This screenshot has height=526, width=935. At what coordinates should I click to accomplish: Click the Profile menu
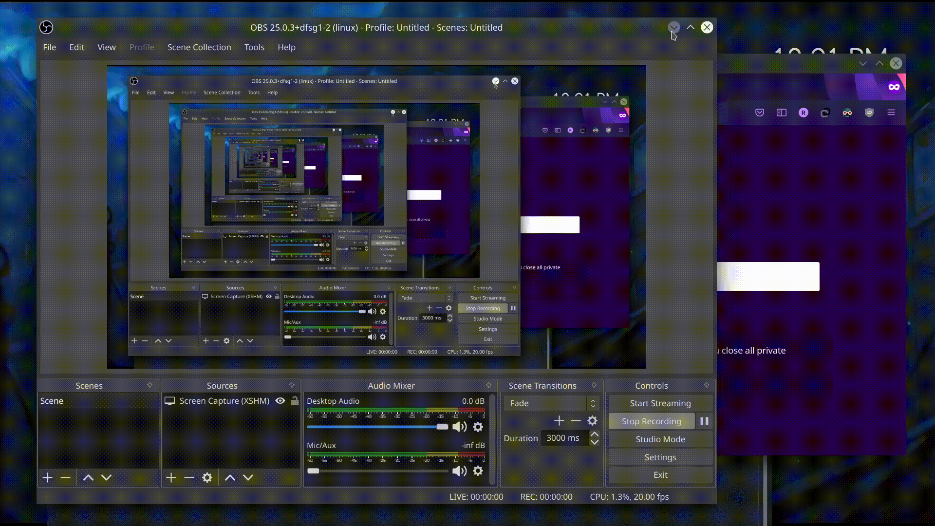coord(142,47)
